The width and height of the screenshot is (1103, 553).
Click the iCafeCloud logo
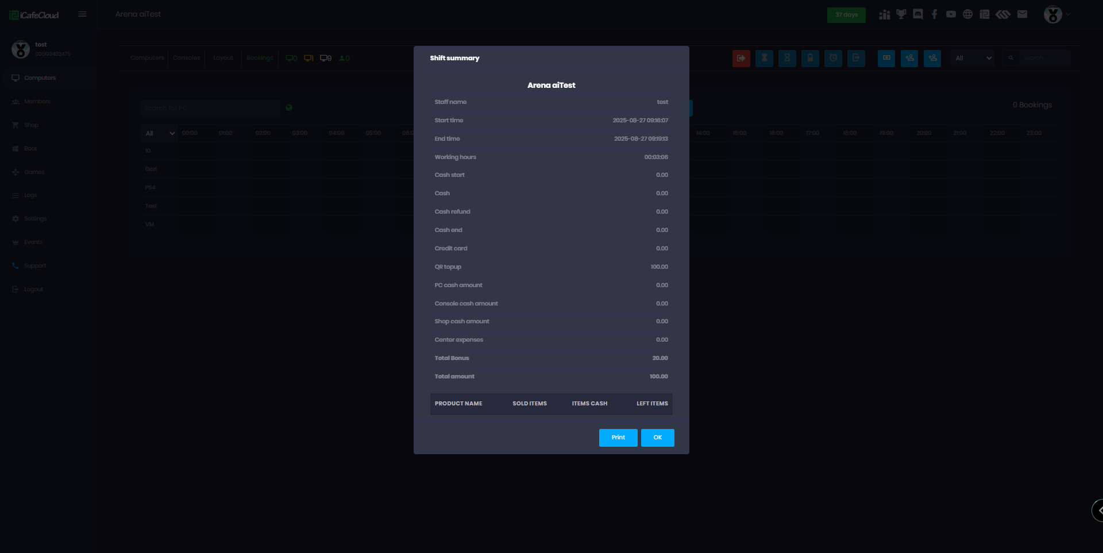[34, 15]
